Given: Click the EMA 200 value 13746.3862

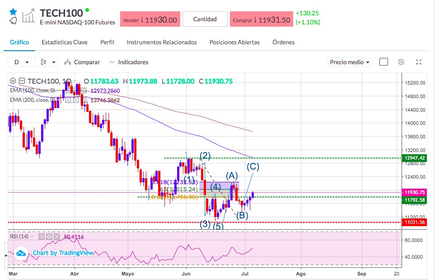Looking at the screenshot, I should tap(105, 100).
